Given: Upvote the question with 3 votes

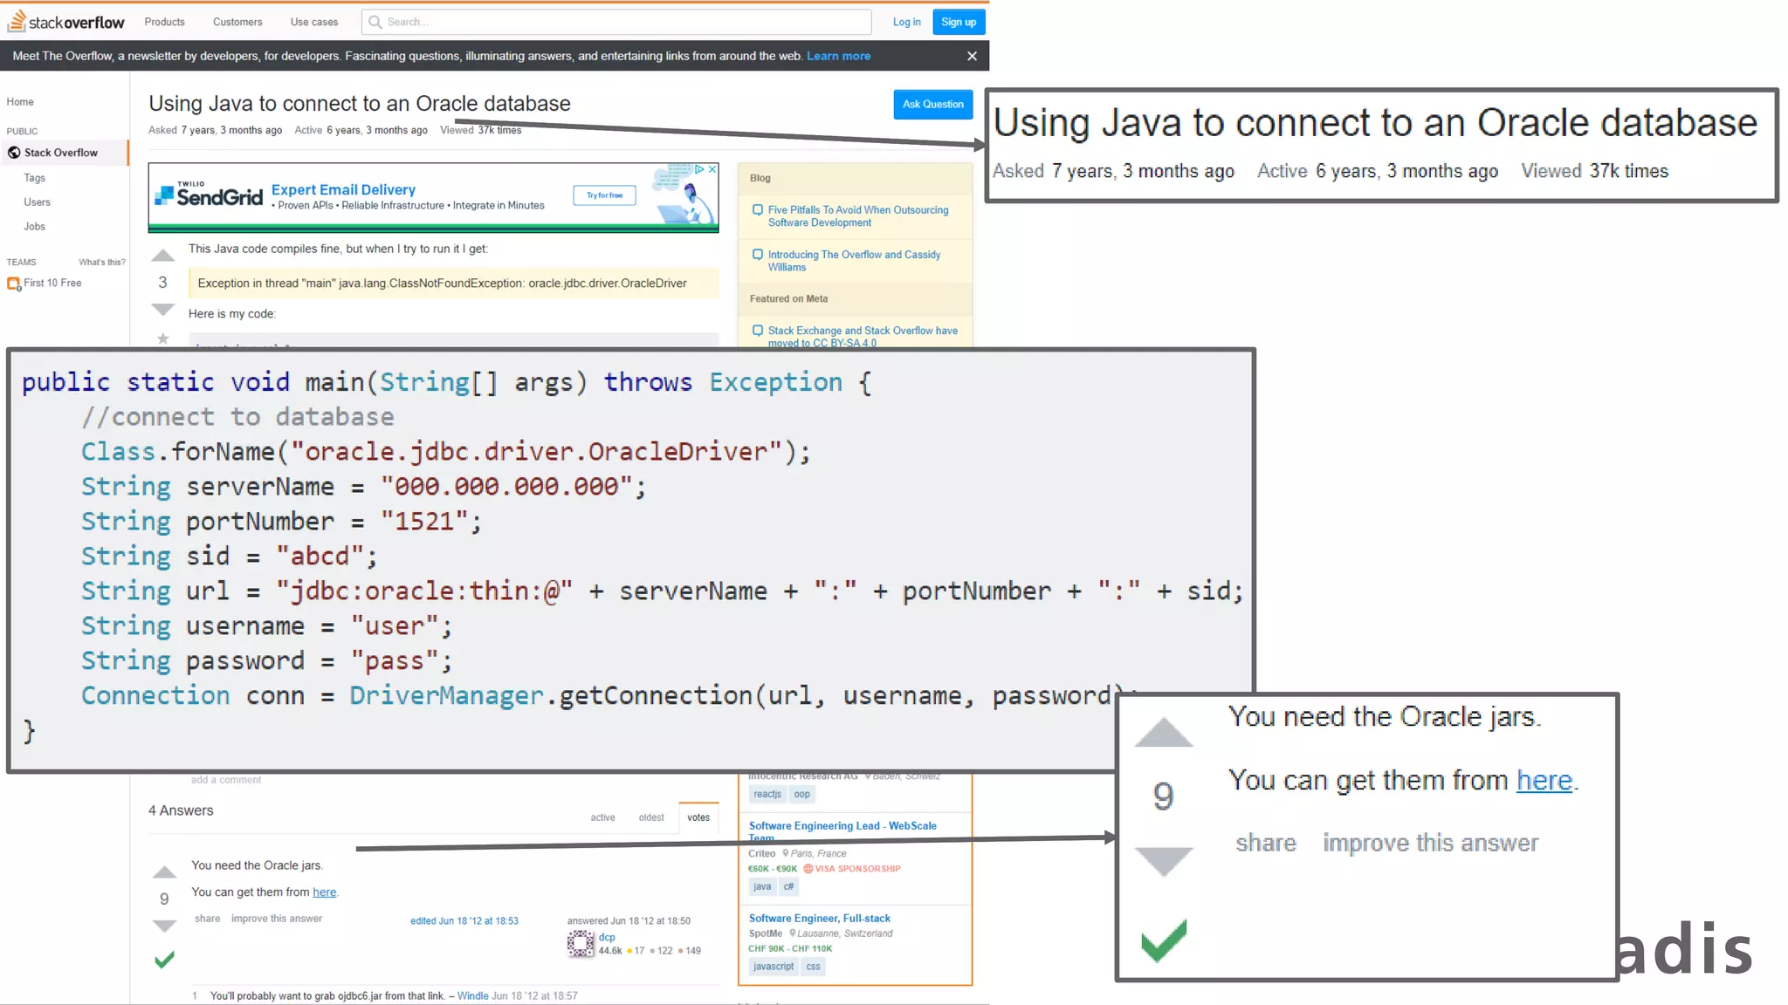Looking at the screenshot, I should point(163,256).
